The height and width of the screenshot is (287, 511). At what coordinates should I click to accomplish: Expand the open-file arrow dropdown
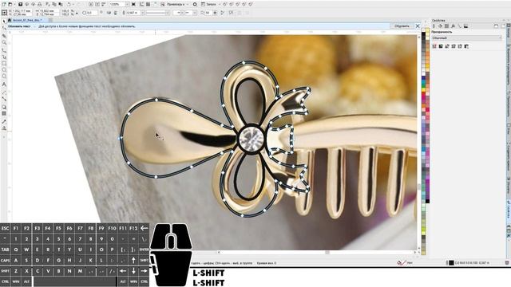[x=14, y=4]
